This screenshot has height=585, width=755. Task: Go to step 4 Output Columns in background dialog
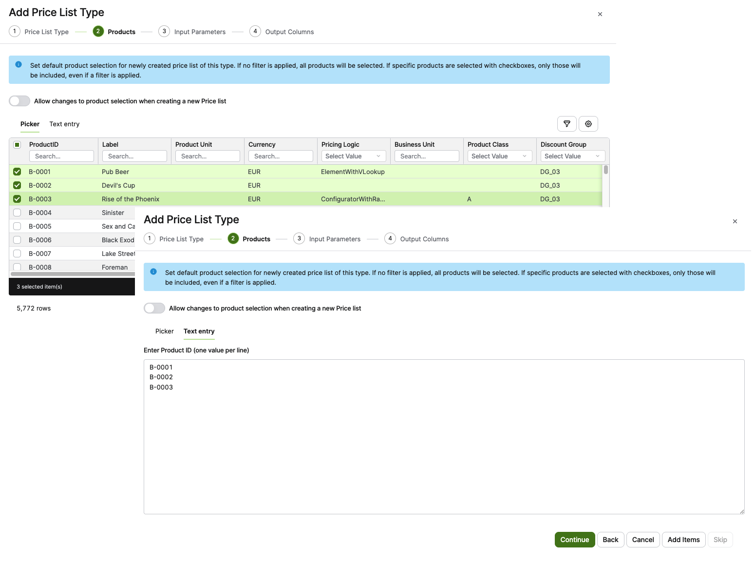pyautogui.click(x=282, y=32)
